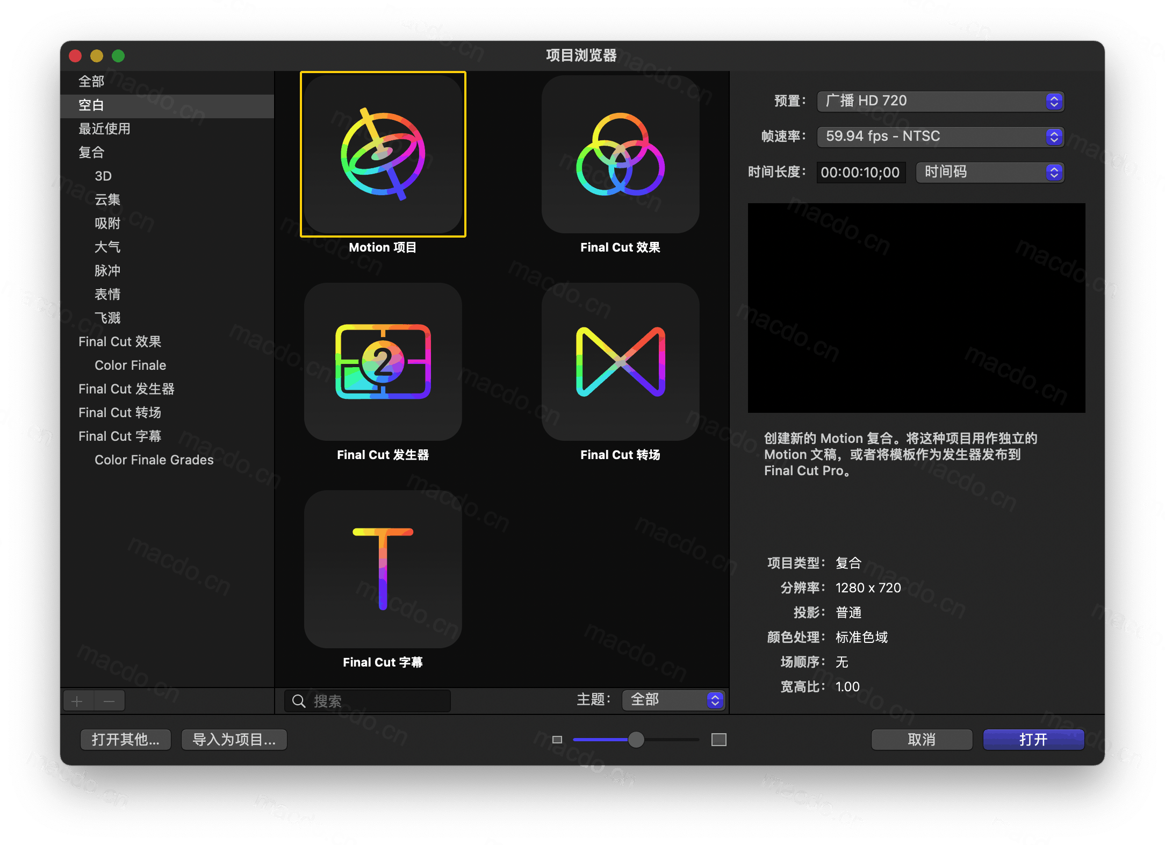Click the 时间长度 duration value field

click(x=861, y=173)
